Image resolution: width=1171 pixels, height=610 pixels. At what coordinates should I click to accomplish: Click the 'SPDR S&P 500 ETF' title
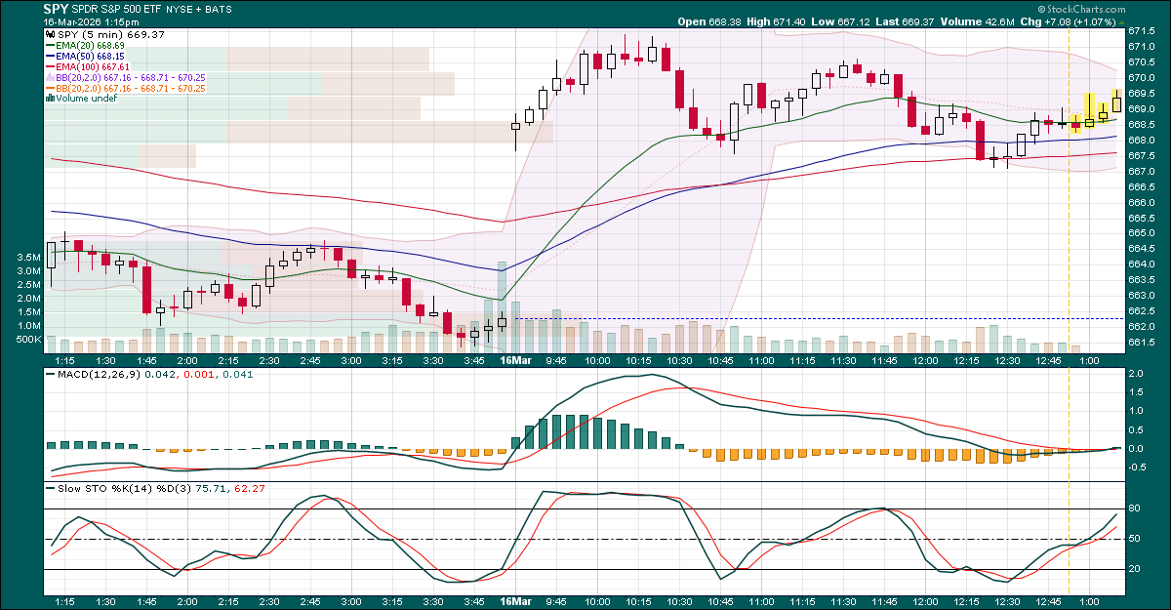(x=117, y=9)
